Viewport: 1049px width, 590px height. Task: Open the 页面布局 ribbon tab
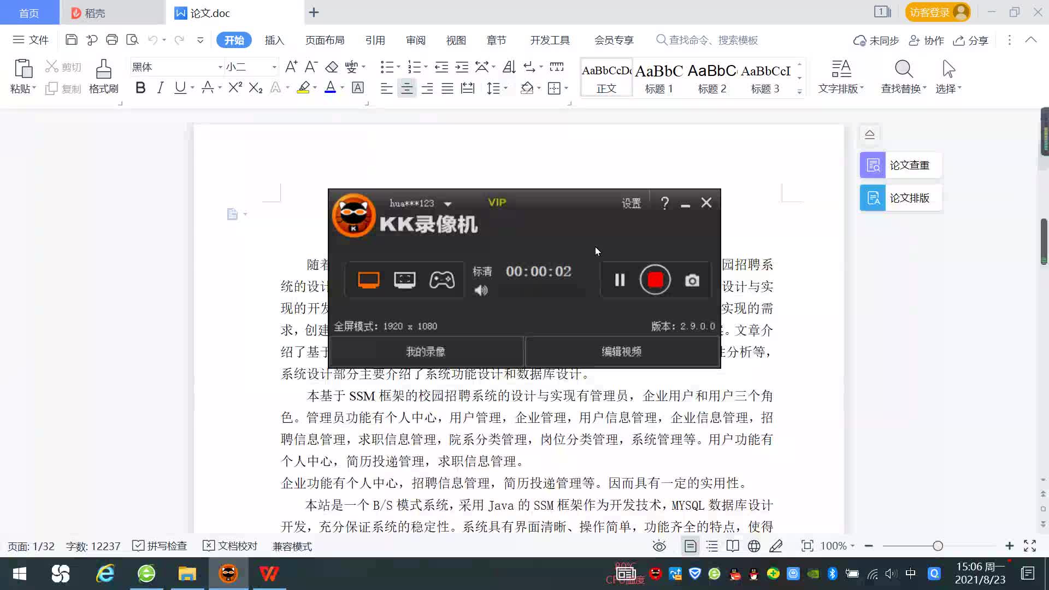(x=325, y=40)
